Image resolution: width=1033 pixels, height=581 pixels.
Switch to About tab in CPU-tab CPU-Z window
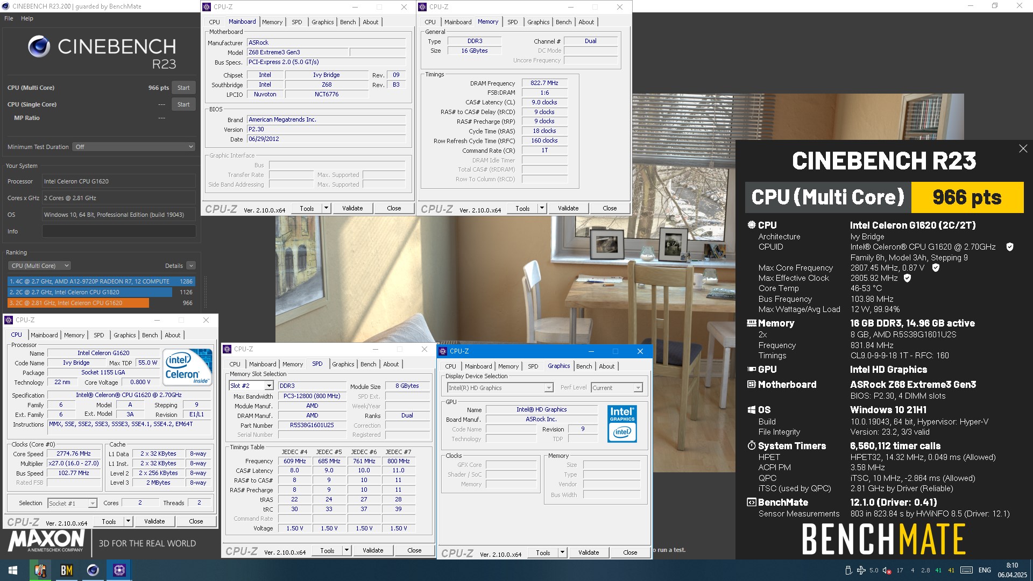[172, 335]
